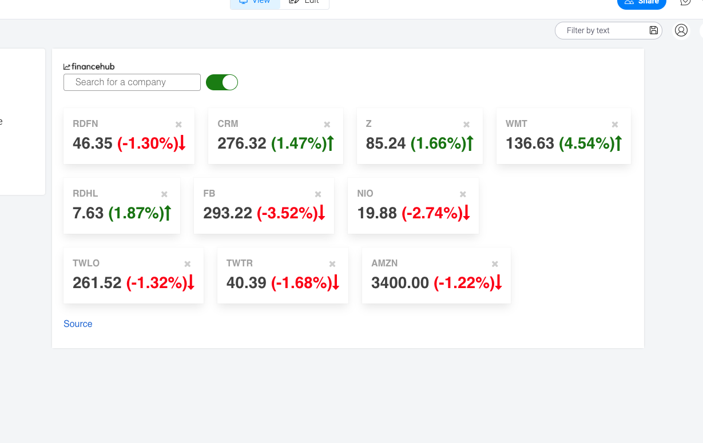Click the green up arrow on WMT
Screen dimensions: 703x443
(x=618, y=143)
